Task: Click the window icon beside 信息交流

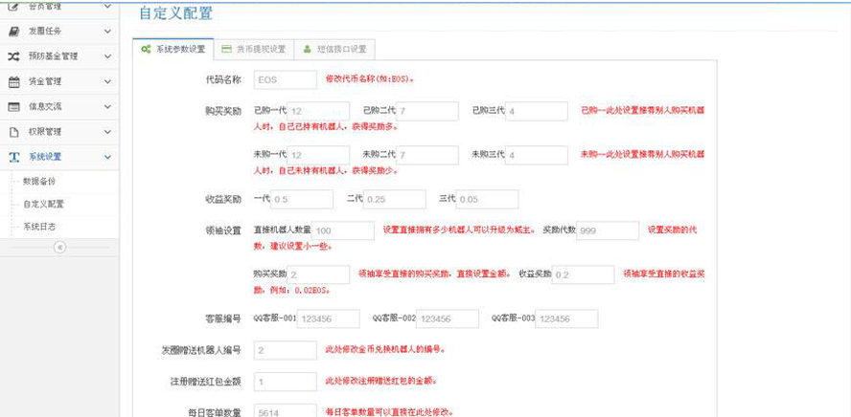Action: [x=14, y=107]
